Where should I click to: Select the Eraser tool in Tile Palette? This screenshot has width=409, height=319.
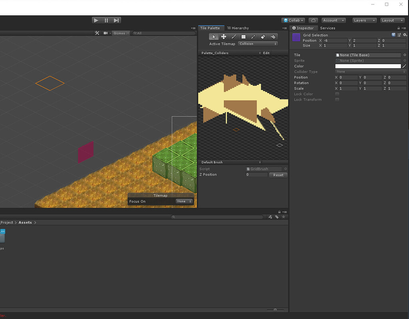pos(263,36)
